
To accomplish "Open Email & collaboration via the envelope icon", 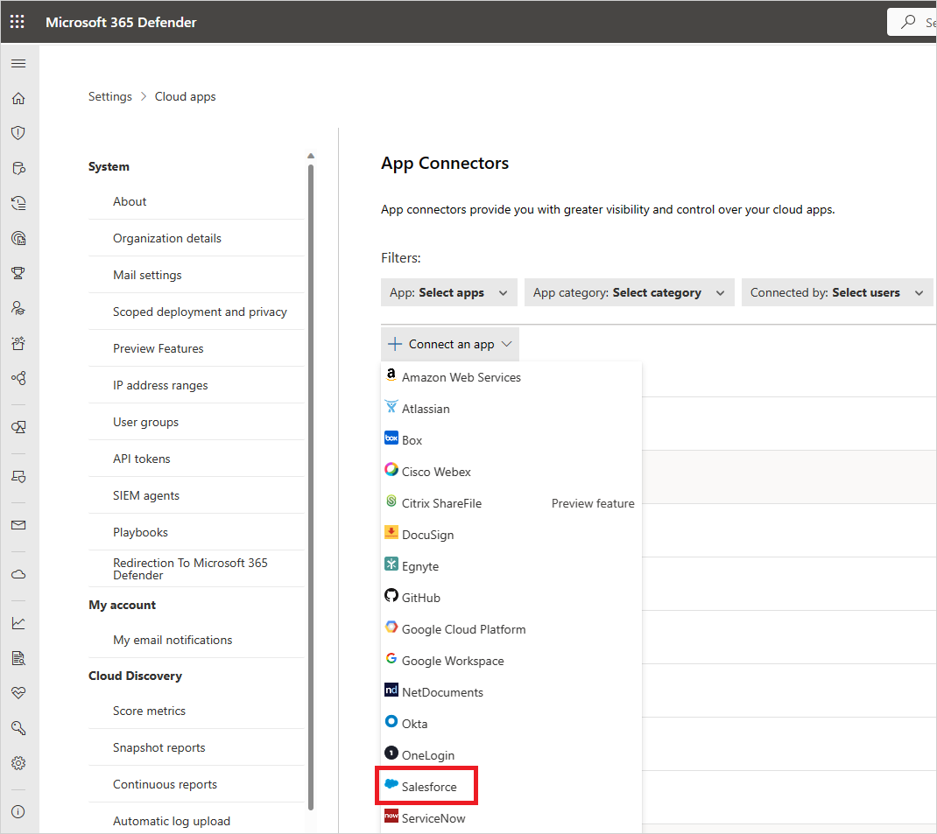I will coord(18,524).
